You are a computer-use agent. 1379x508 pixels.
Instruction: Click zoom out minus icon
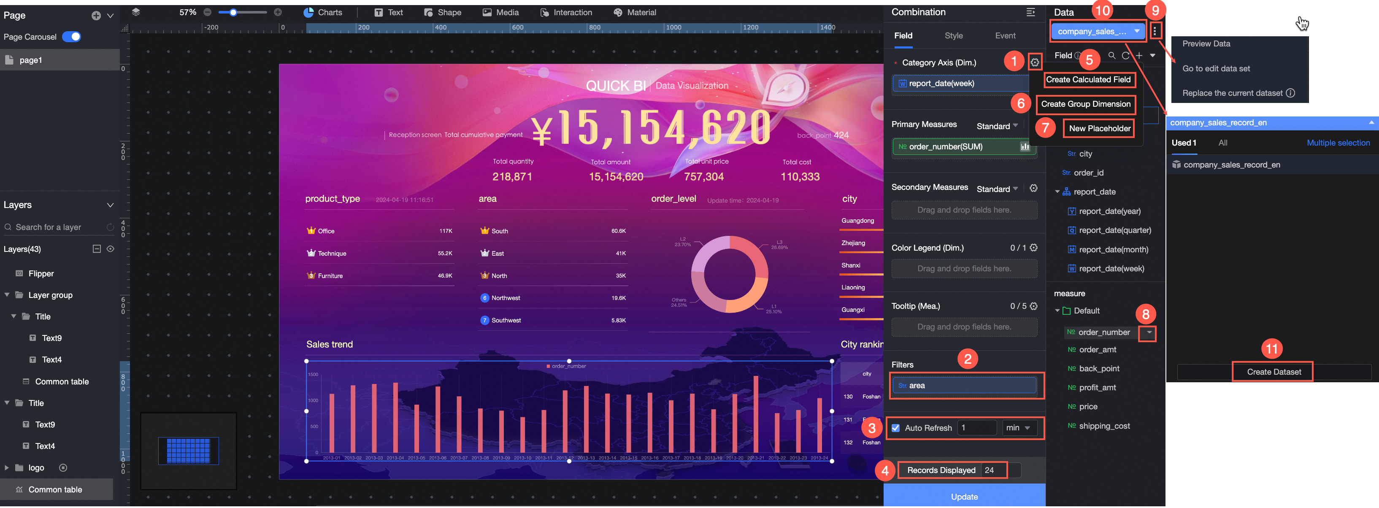[x=208, y=12]
